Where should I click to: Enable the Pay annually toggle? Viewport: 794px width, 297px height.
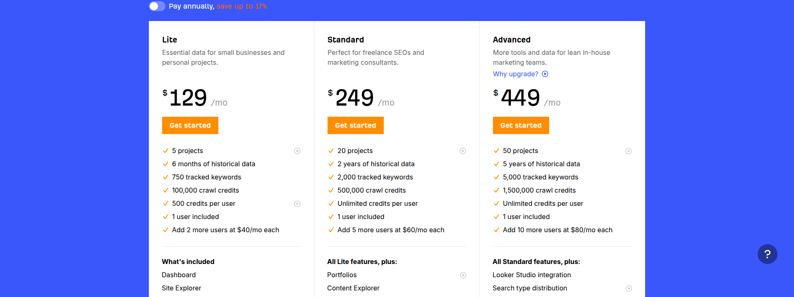pos(157,7)
